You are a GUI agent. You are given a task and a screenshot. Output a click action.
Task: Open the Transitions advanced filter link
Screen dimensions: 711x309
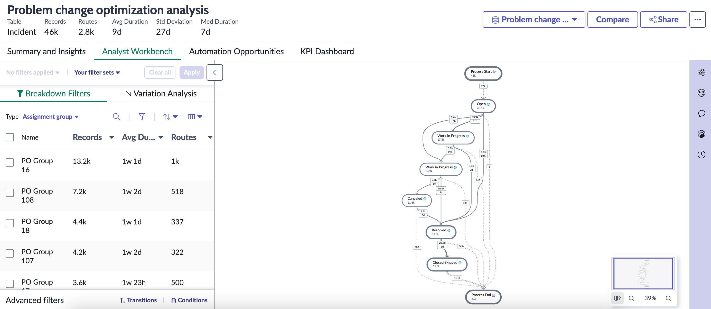point(138,300)
